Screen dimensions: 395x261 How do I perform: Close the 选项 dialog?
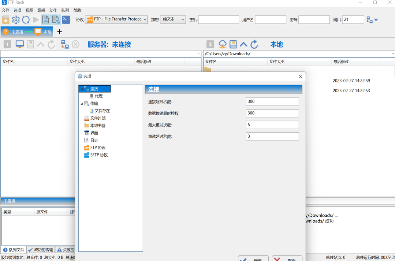[300, 76]
